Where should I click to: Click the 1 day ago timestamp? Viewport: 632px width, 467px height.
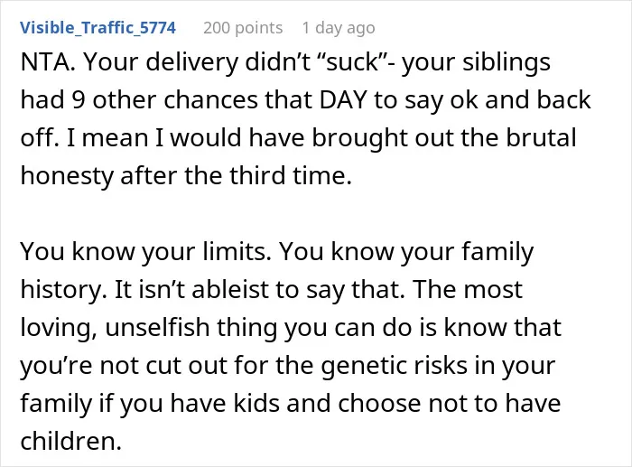pos(339,28)
